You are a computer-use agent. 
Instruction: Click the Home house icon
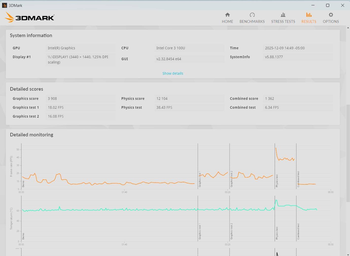click(x=227, y=15)
